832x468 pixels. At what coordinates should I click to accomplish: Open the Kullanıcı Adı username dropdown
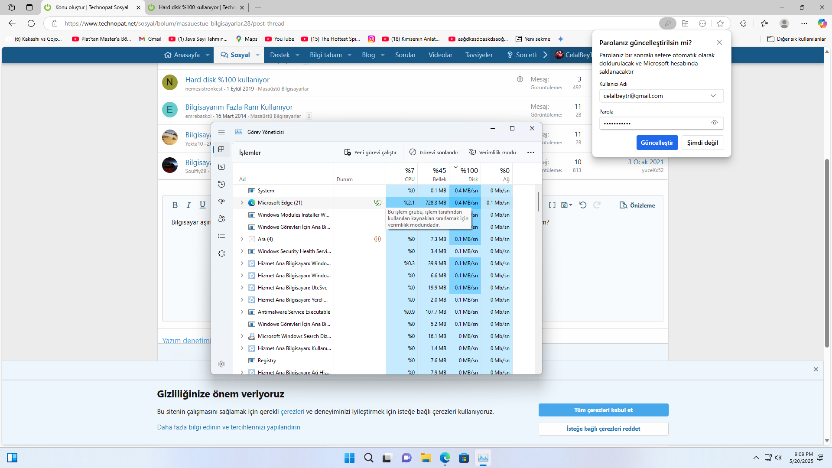713,96
